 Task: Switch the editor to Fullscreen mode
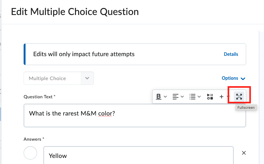pyautogui.click(x=239, y=97)
